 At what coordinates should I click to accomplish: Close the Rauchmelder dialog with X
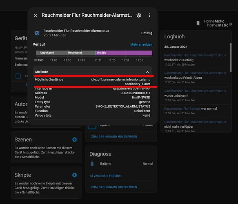click(36, 16)
